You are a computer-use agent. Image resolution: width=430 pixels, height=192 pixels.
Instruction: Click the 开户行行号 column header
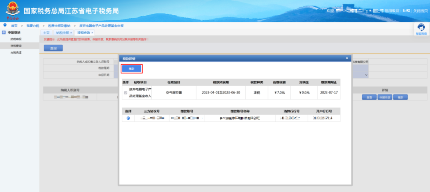point(324,111)
